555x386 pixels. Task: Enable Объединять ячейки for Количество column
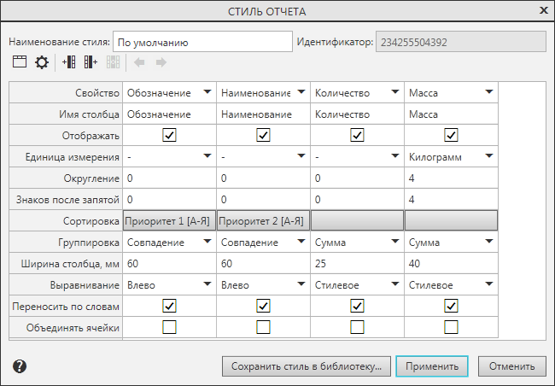click(357, 327)
